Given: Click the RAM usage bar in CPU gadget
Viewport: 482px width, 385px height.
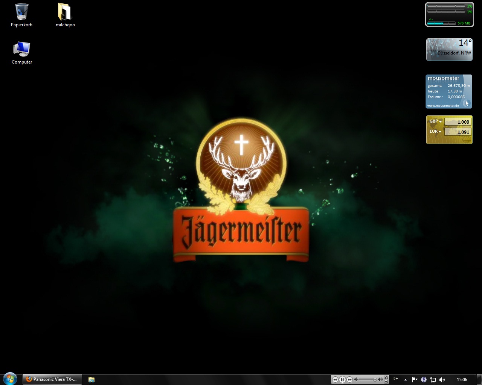Looking at the screenshot, I should click(441, 23).
